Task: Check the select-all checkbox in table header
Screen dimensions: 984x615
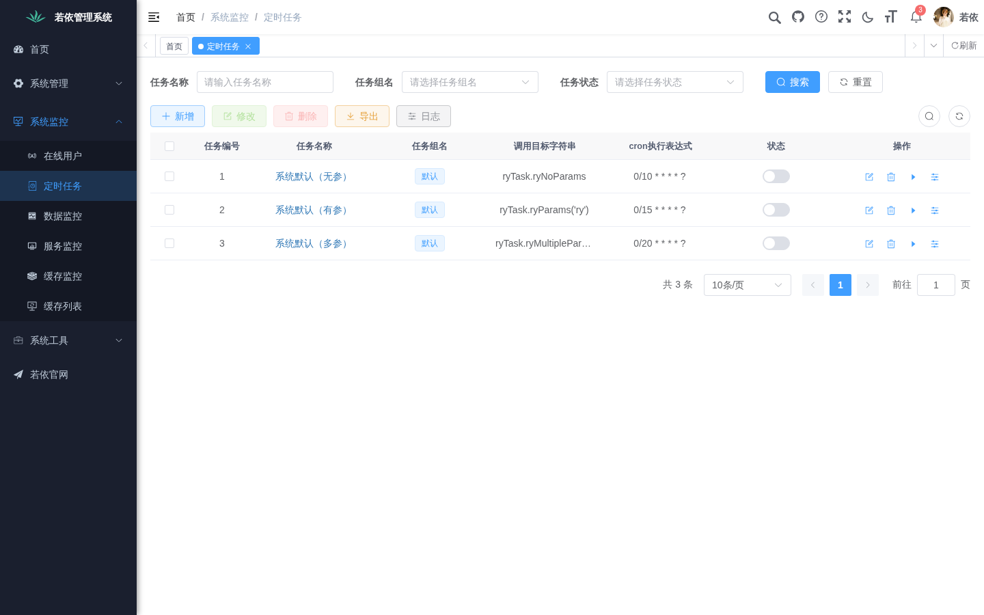Action: click(169, 146)
